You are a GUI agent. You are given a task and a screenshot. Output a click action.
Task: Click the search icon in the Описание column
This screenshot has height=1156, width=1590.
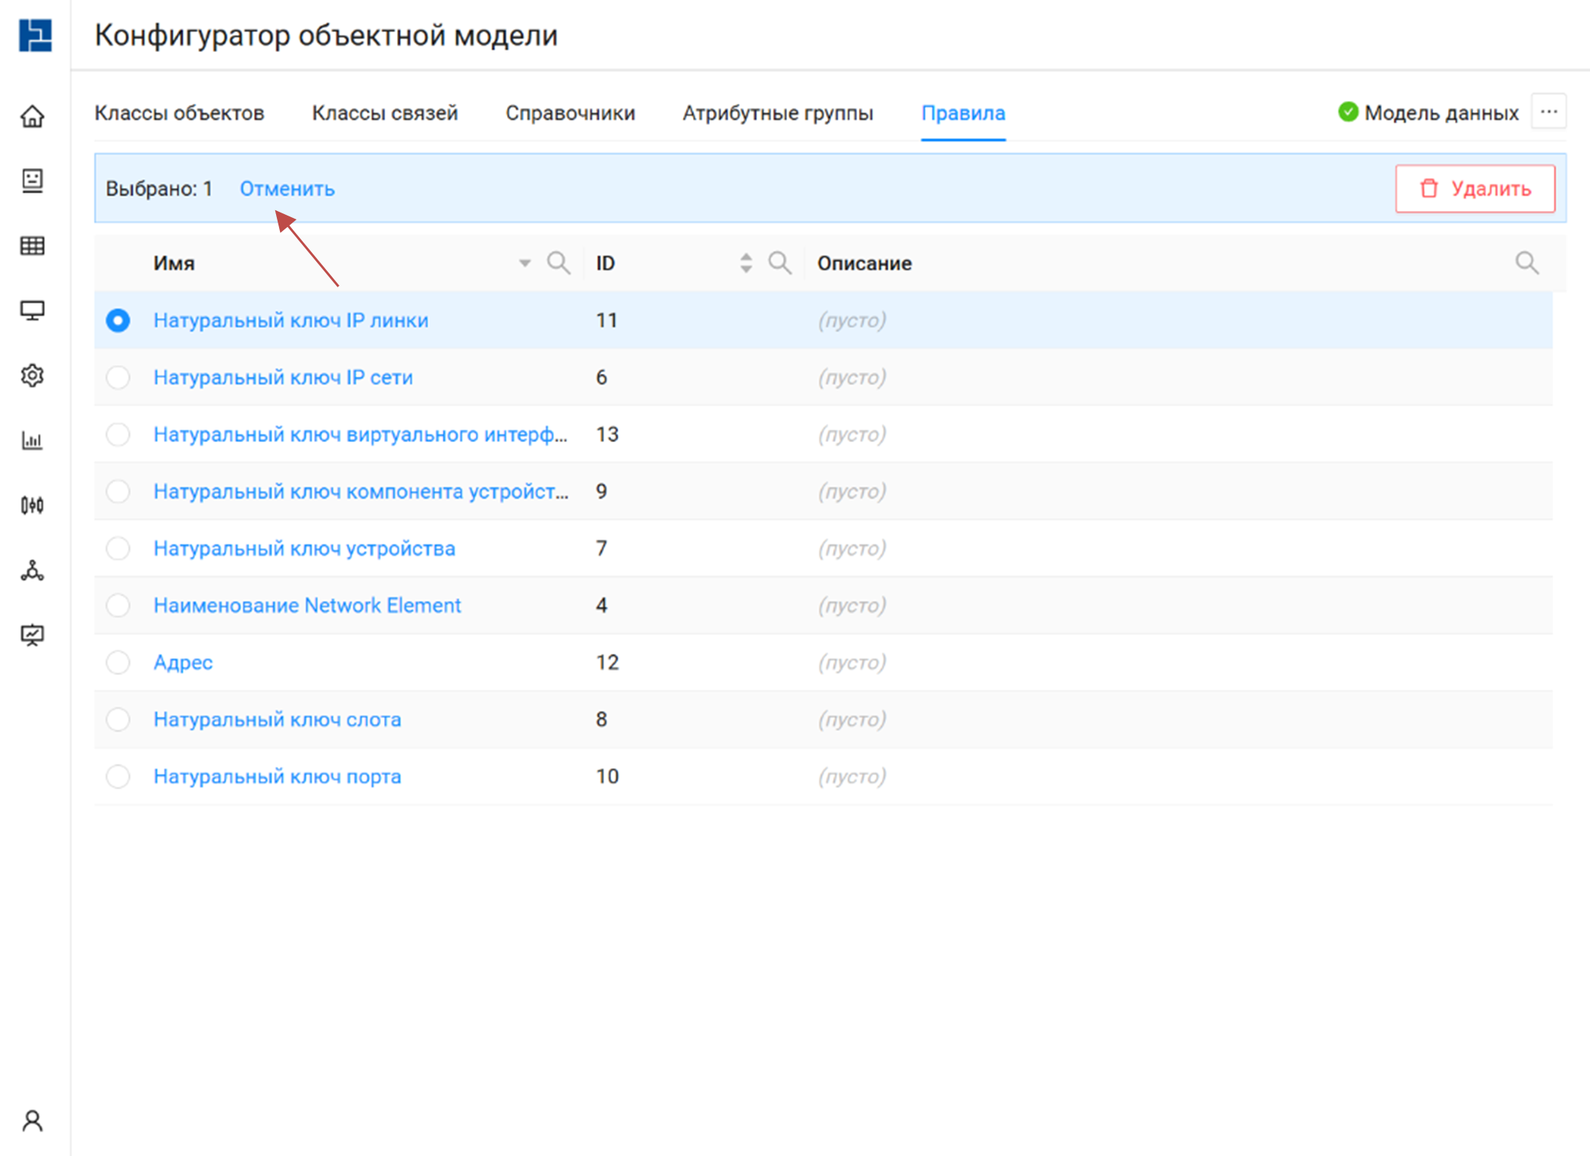coord(1527,263)
